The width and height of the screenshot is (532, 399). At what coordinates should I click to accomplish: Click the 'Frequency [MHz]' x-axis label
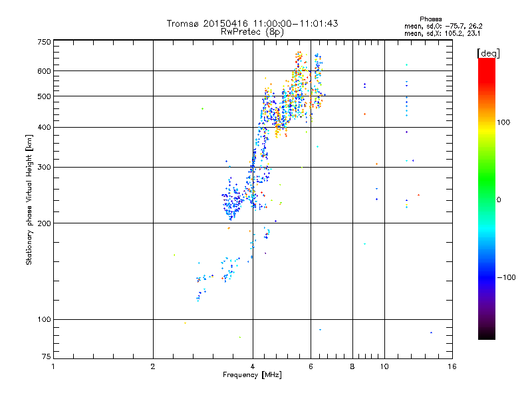tap(252, 375)
